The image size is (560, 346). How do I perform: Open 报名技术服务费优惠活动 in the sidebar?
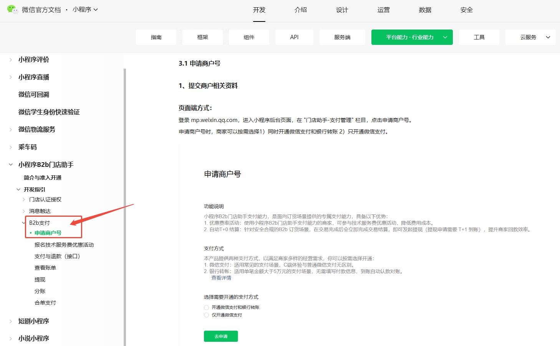click(64, 245)
